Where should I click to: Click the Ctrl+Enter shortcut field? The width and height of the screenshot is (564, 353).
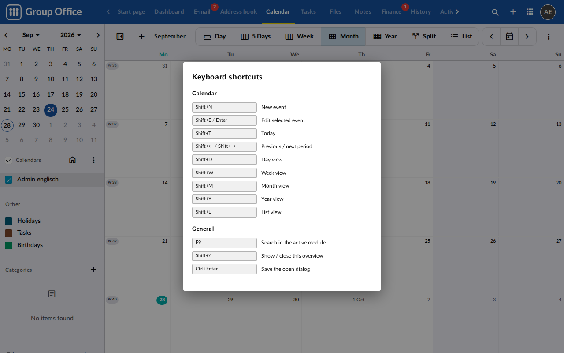coord(224,269)
